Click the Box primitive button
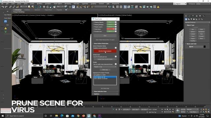 point(193,29)
